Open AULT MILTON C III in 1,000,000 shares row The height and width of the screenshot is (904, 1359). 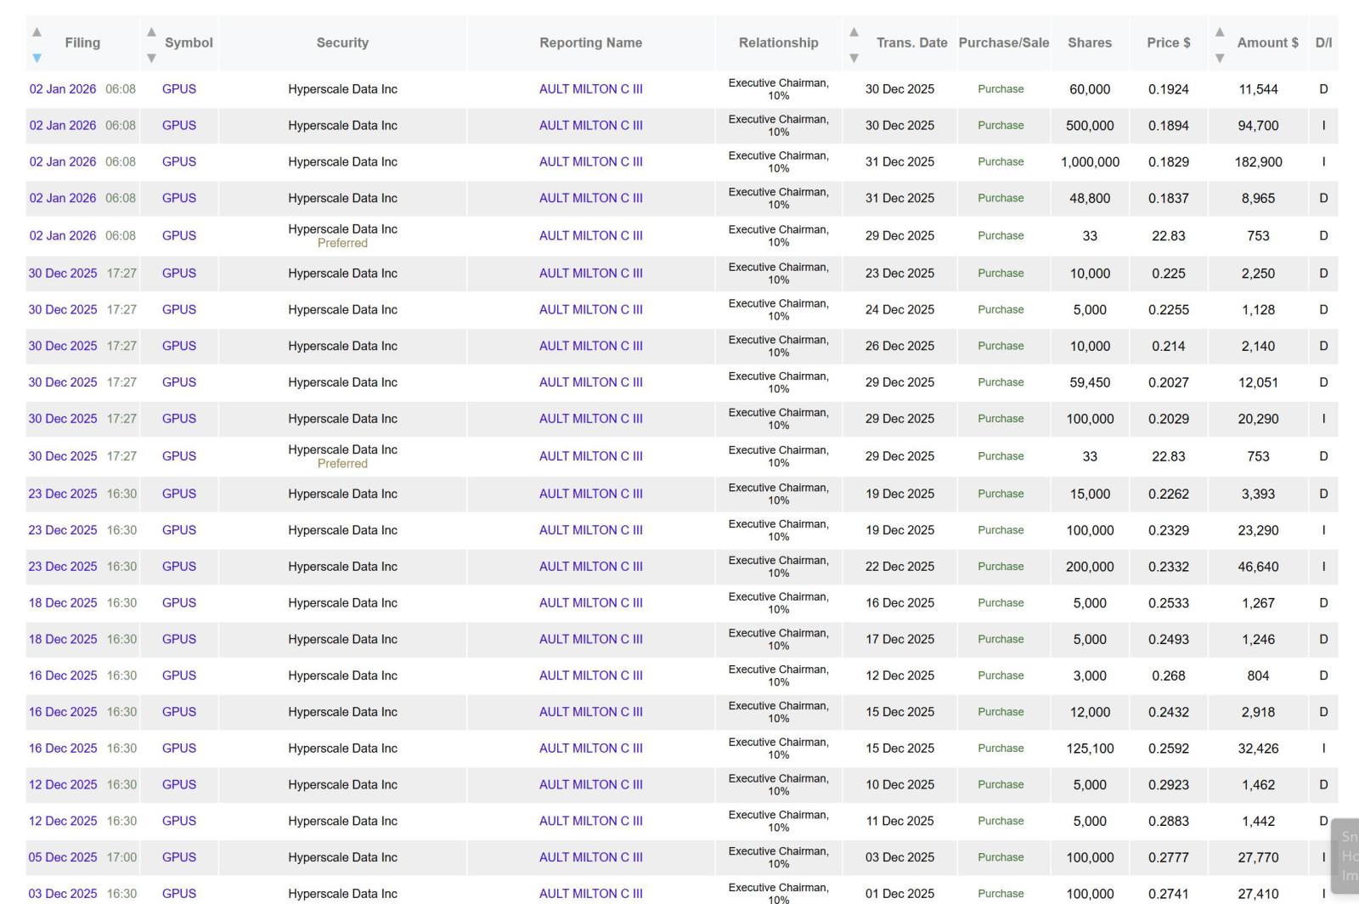click(590, 161)
